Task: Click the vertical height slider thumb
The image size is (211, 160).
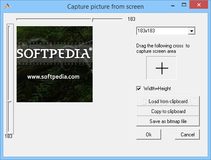Action: coord(9,102)
